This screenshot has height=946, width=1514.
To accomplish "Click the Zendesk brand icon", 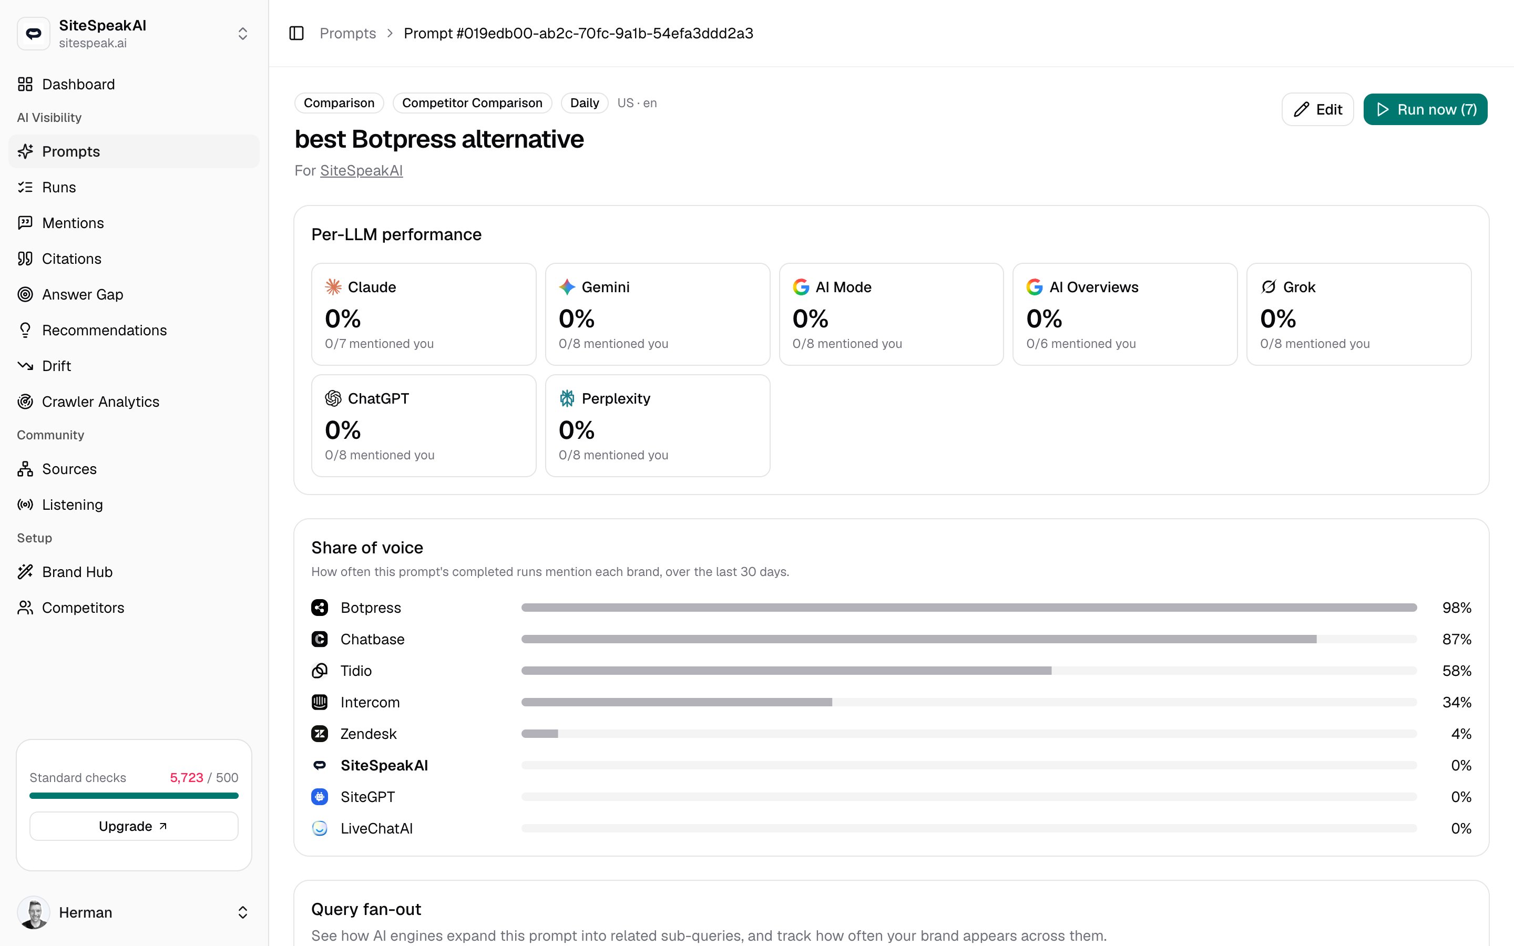I will pos(320,733).
